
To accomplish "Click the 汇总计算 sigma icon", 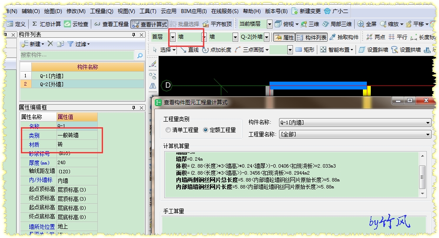I will point(34,24).
